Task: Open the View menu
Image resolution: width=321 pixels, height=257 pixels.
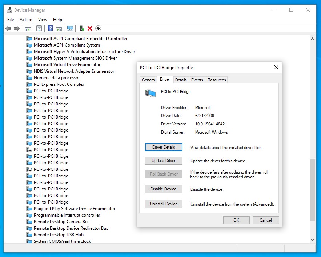Action: (43, 20)
